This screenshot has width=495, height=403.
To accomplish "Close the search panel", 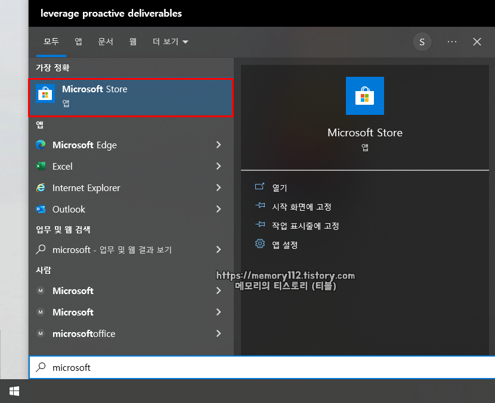I will (477, 42).
